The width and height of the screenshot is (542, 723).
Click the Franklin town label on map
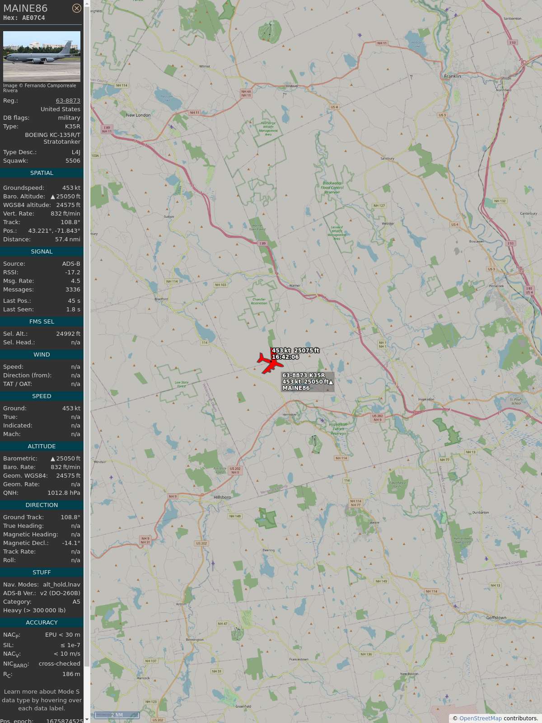(x=453, y=76)
